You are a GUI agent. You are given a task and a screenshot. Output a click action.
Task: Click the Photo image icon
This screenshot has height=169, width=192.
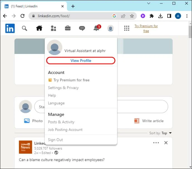click(27, 121)
